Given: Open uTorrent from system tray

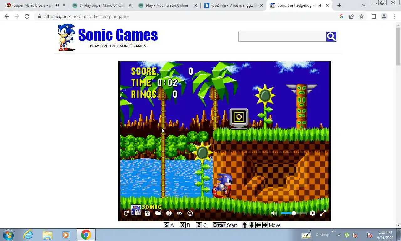Looking at the screenshot, I should tap(347, 235).
